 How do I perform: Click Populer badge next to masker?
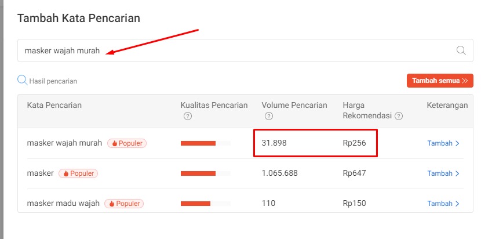point(78,173)
